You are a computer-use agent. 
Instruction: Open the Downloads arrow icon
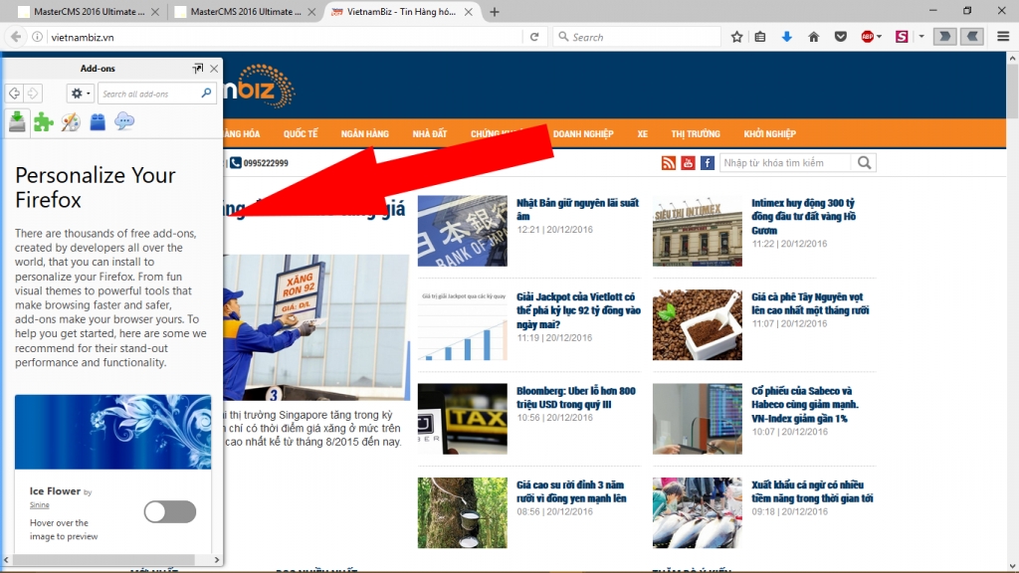point(786,37)
